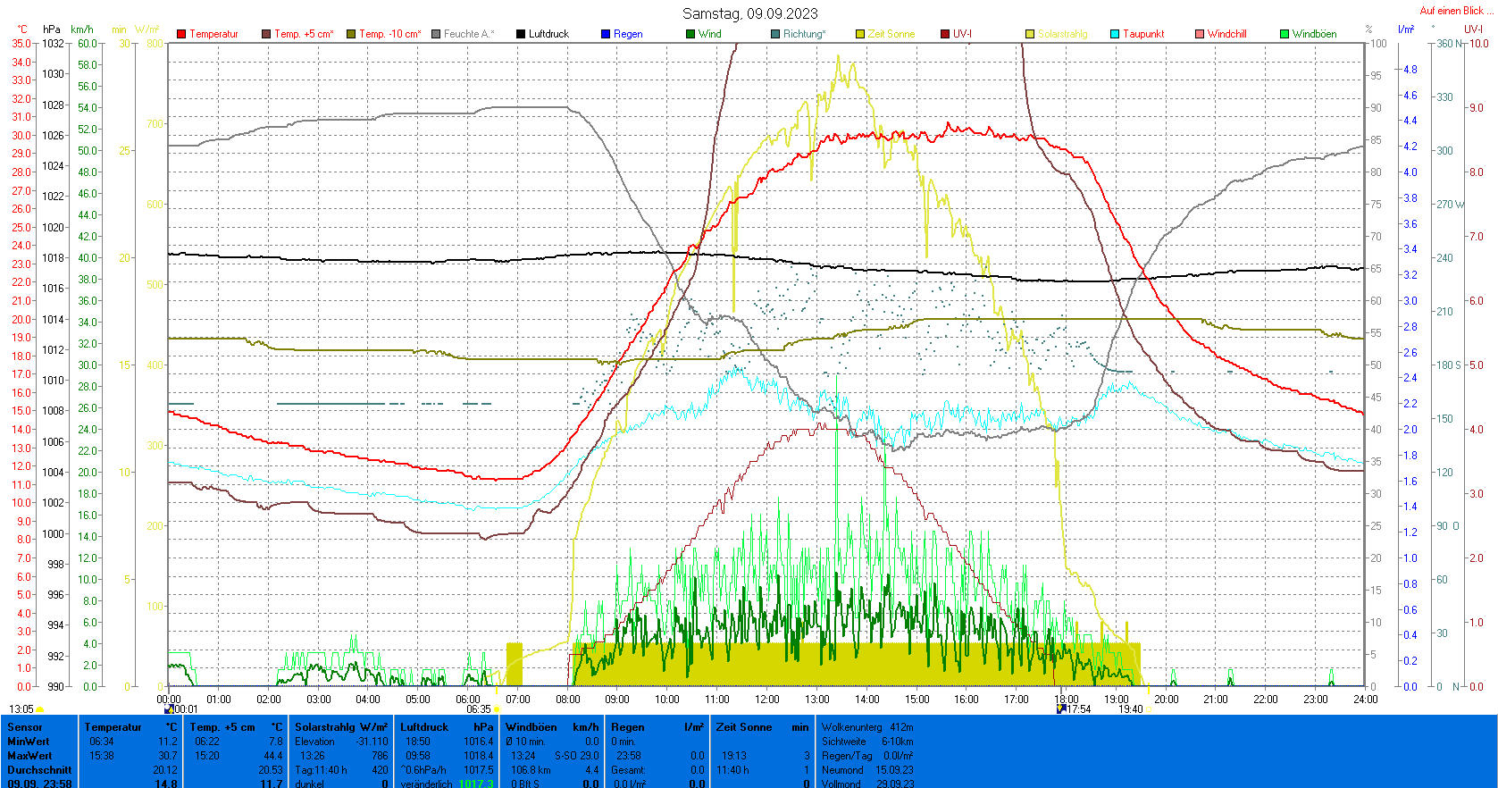Click the green pressure value 1017.3
The image size is (1498, 788).
click(x=476, y=784)
